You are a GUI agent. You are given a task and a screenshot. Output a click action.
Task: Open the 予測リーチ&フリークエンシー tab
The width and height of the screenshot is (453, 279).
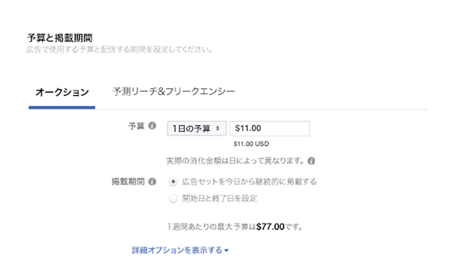click(174, 92)
